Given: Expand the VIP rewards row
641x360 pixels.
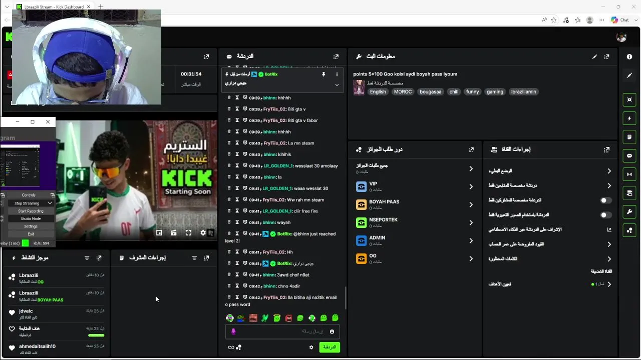Looking at the screenshot, I should click(414, 187).
